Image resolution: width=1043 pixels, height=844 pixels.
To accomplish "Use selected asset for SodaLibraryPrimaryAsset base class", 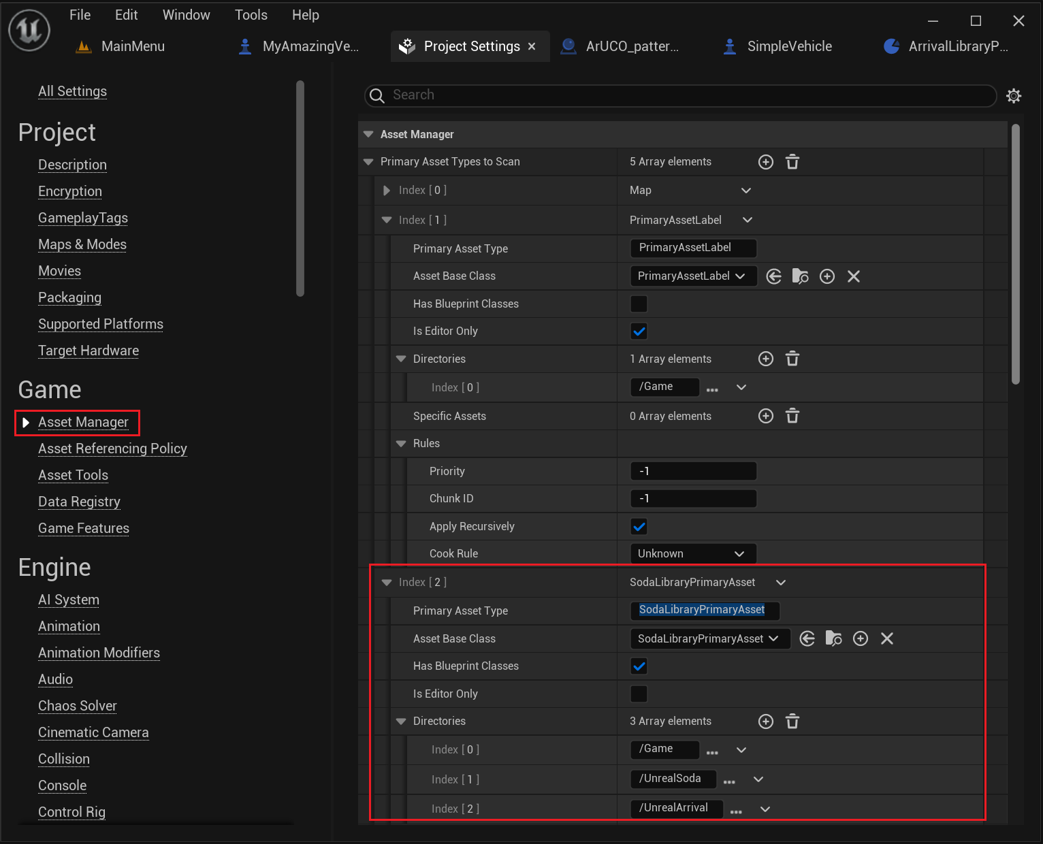I will click(807, 638).
